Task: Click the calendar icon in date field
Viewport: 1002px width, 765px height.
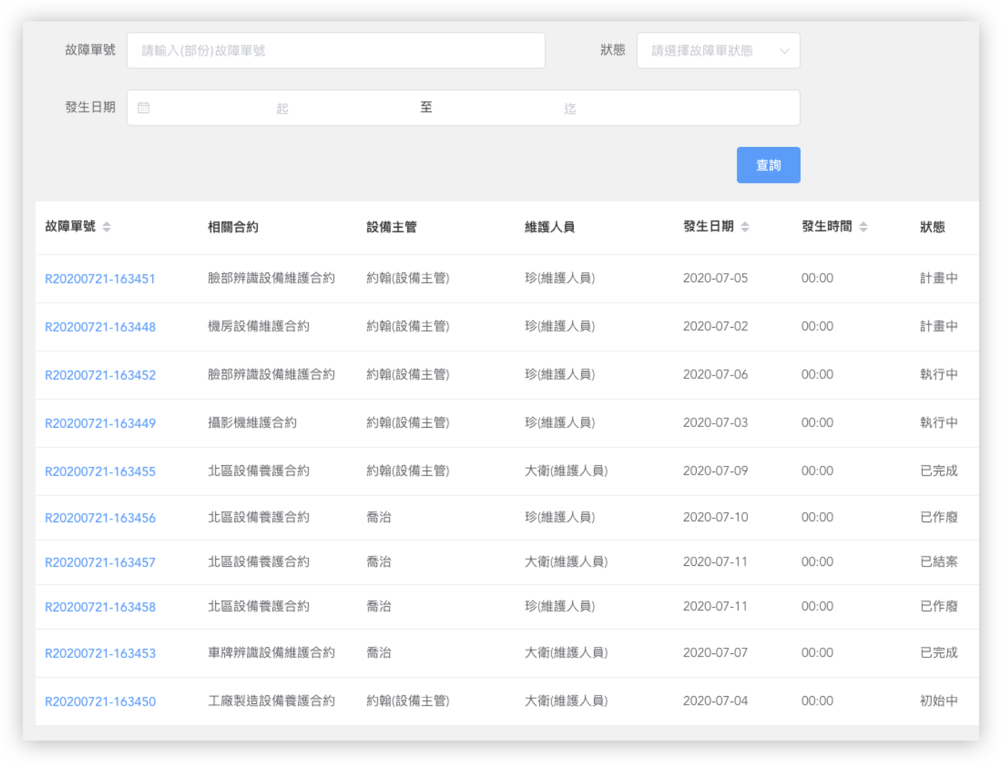Action: pyautogui.click(x=144, y=108)
